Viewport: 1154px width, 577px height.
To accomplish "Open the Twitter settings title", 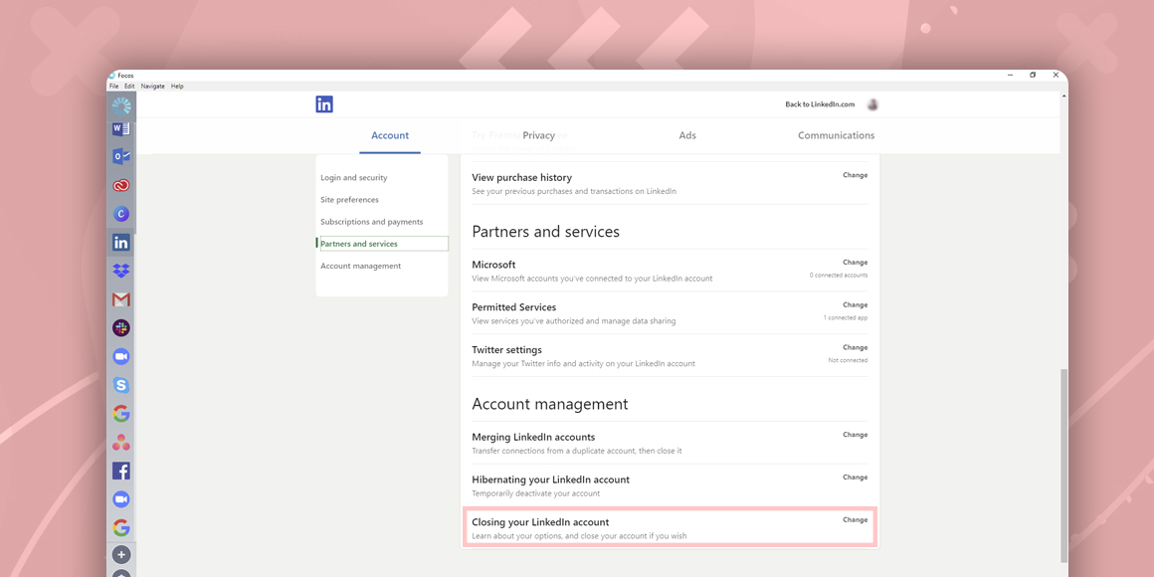I will click(x=507, y=349).
